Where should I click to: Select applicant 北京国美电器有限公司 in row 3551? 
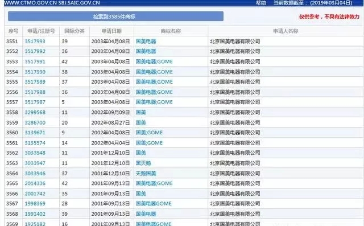tap(235, 42)
